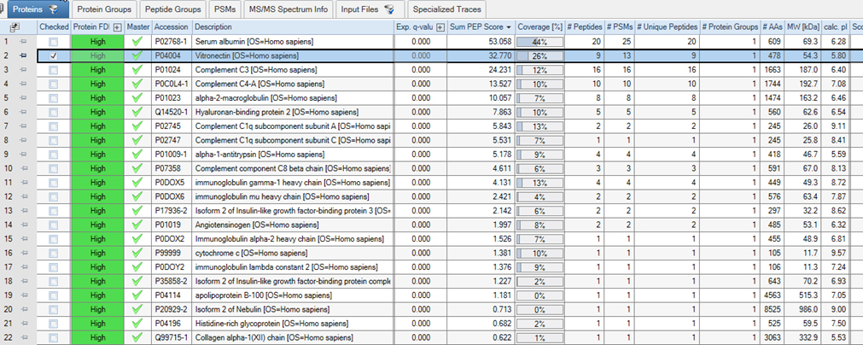Select accession P02768-1 cell
This screenshot has width=863, height=345.
[172, 41]
